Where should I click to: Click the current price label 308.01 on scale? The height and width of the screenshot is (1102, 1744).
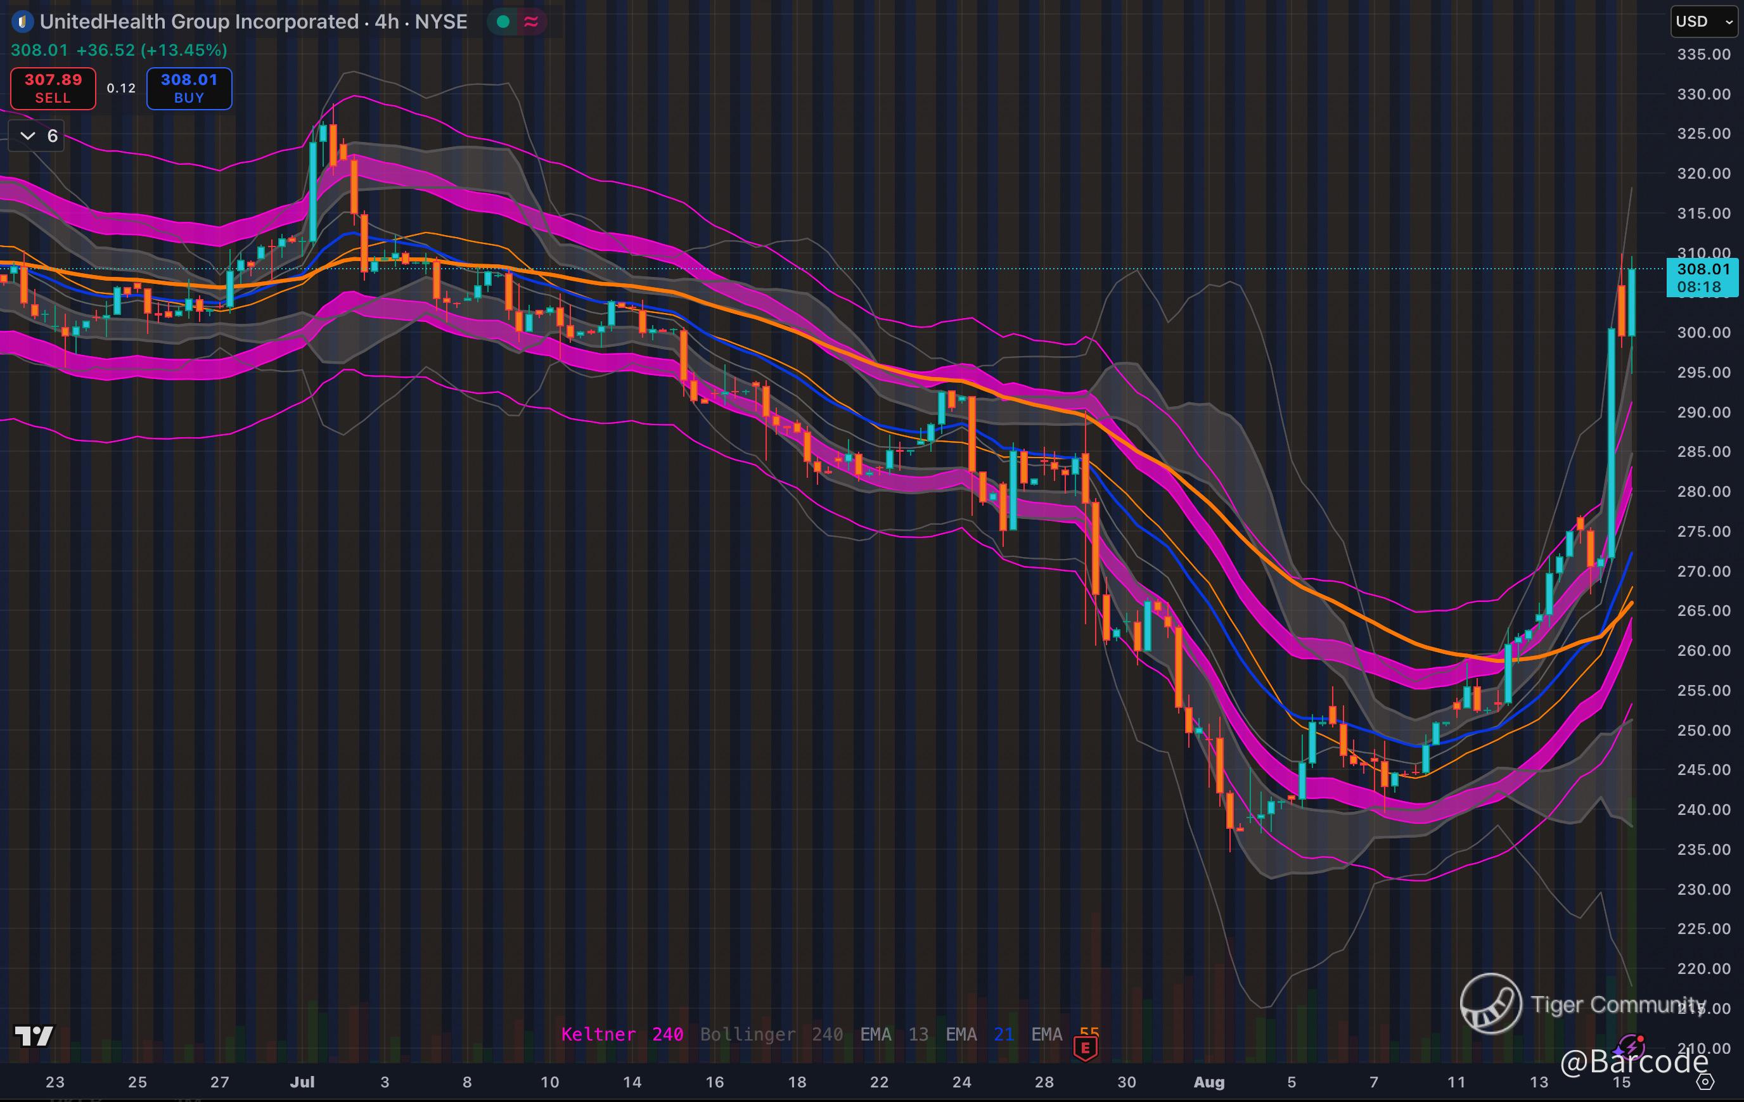pos(1702,278)
